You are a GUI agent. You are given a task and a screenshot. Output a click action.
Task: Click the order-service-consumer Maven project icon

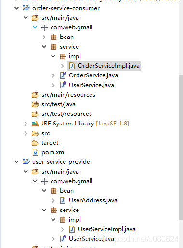pos(26,8)
